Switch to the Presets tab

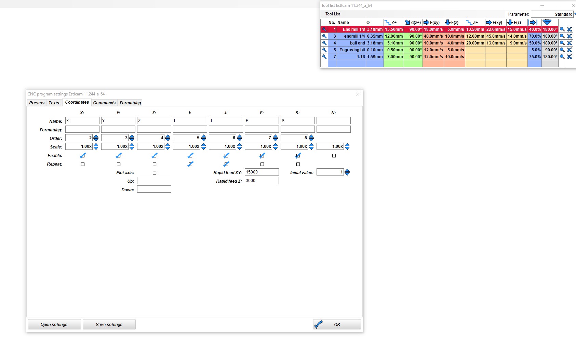click(x=37, y=103)
